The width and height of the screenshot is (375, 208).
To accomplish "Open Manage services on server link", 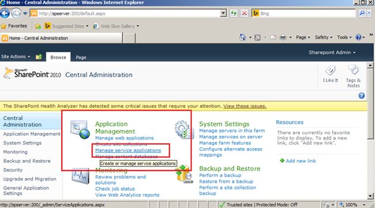I will pyautogui.click(x=231, y=137).
